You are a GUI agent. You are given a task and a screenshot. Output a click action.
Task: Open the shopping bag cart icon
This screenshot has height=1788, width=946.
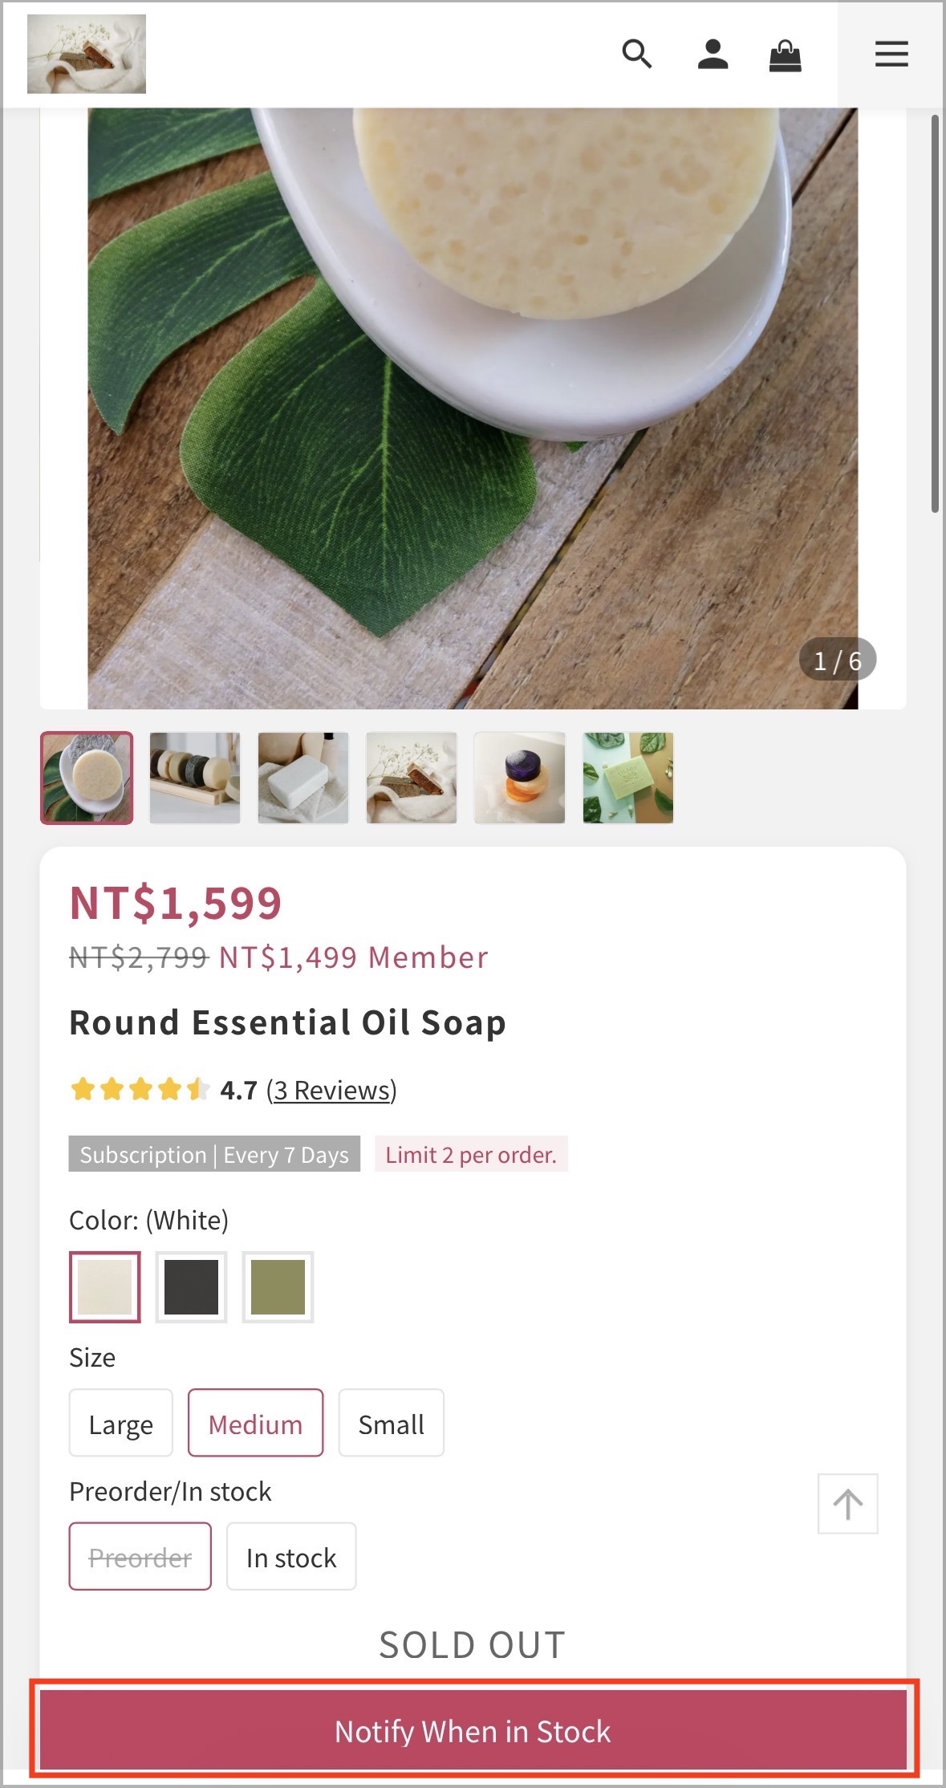[x=786, y=55]
